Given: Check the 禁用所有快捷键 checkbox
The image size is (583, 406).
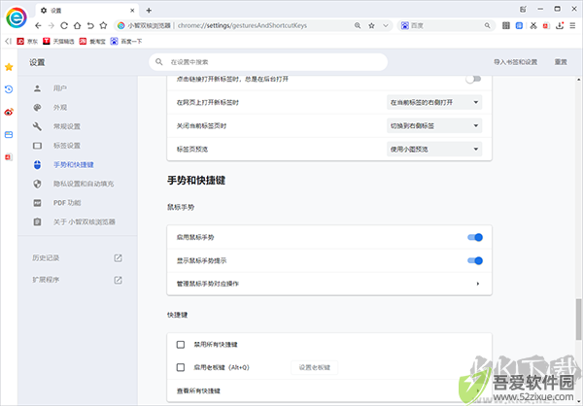Looking at the screenshot, I should (181, 345).
